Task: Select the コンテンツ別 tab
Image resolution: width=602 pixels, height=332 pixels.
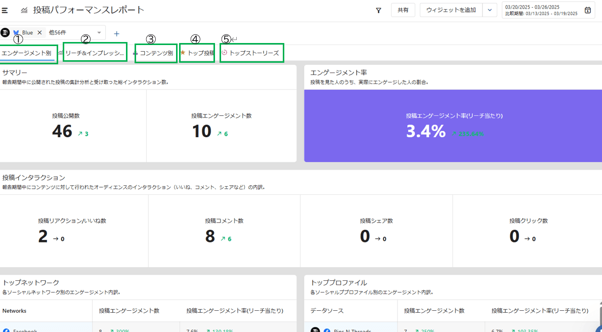Action: (x=156, y=53)
